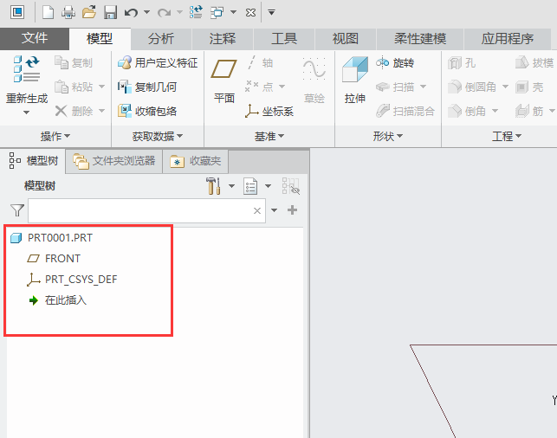Screen dimensions: 557x438
Task: Click 用户定义特征 user defined feature
Action: point(158,63)
